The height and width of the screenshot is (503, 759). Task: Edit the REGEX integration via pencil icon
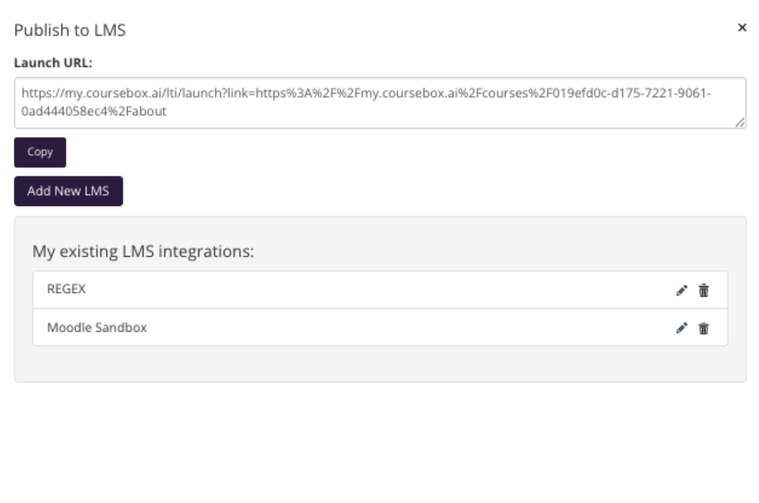pos(682,290)
